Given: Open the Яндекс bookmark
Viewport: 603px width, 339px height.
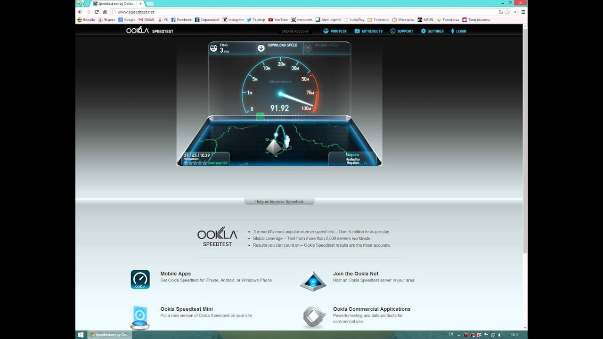Looking at the screenshot, I should tap(107, 20).
